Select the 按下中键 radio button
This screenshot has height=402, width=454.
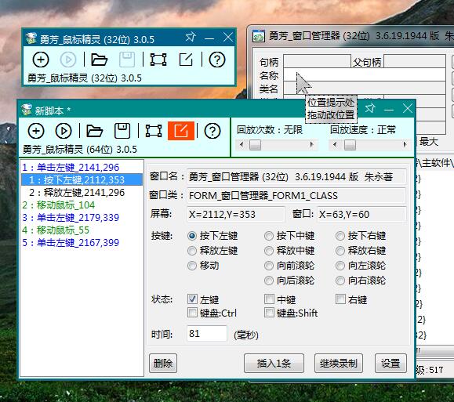pos(269,236)
